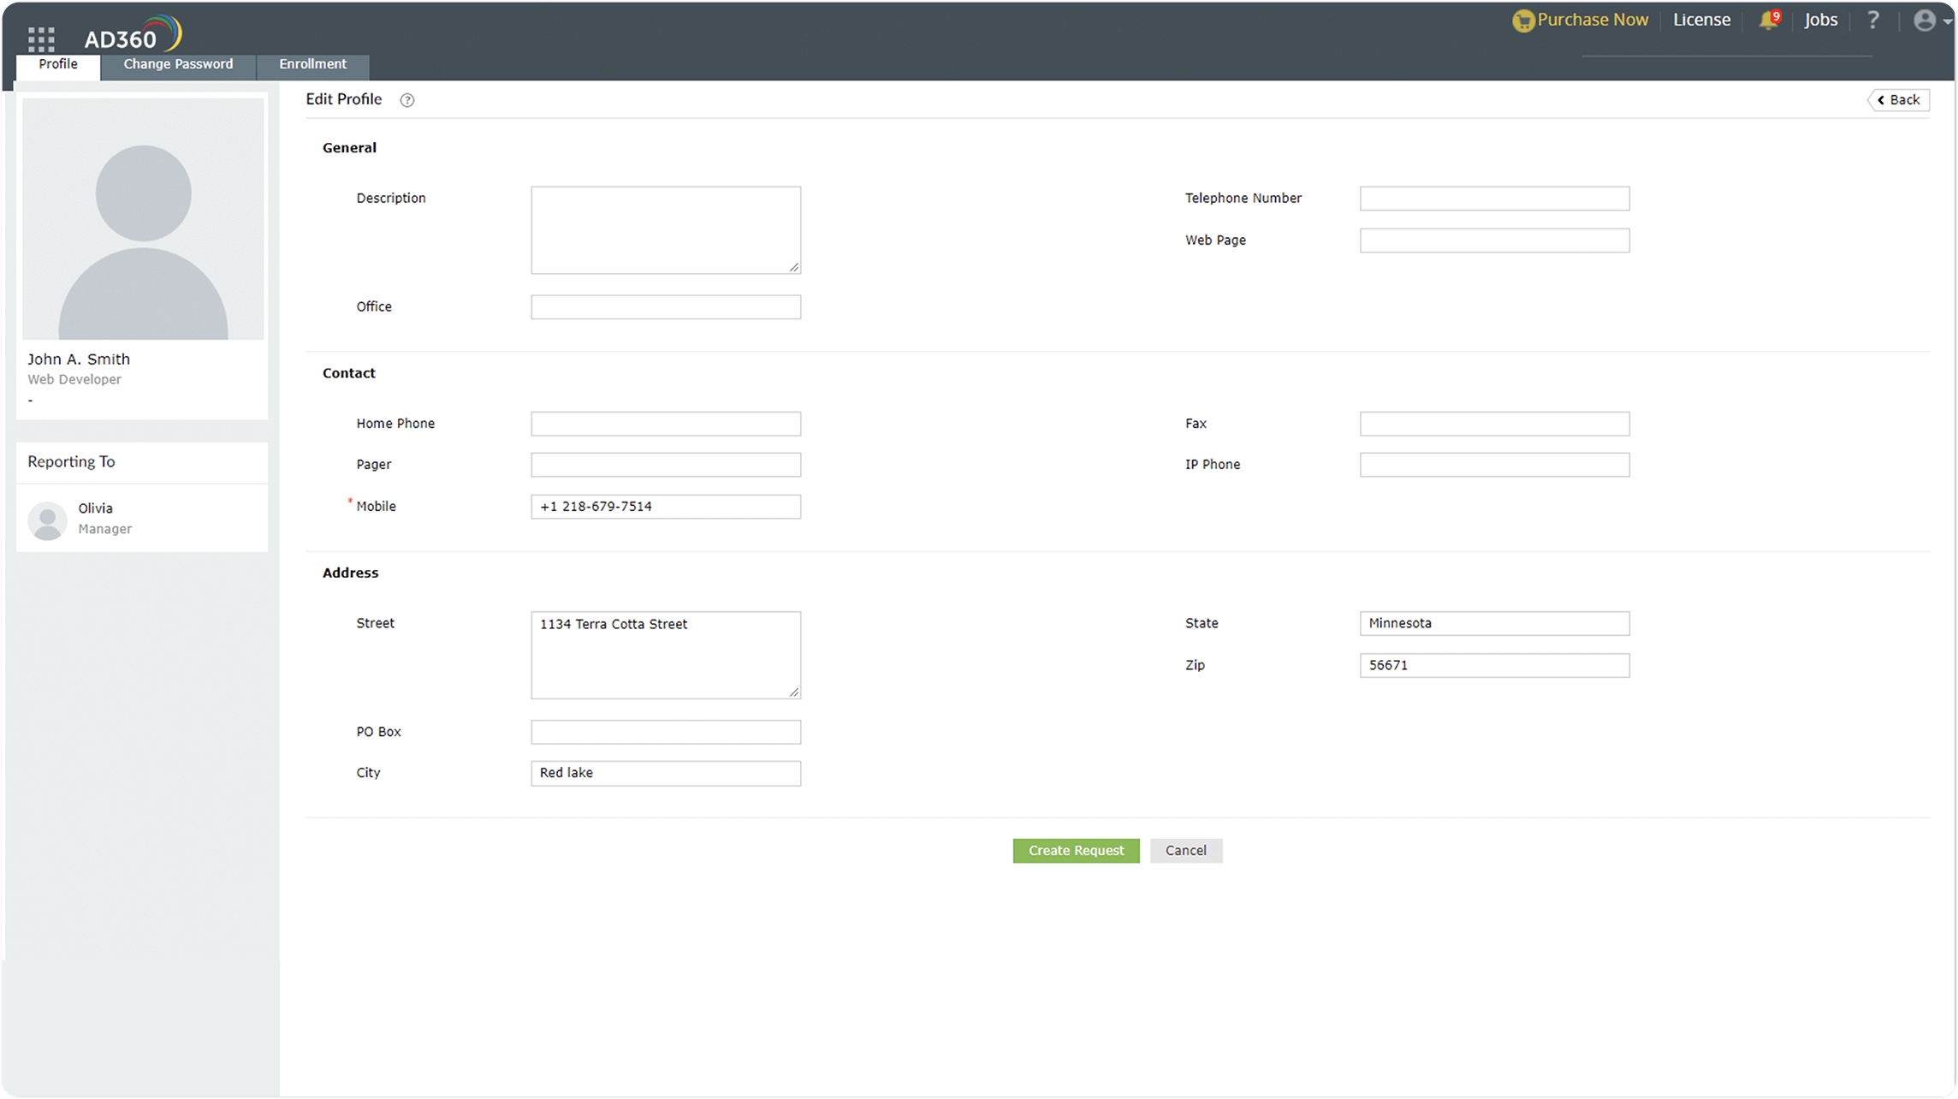Click the Purchase Now cart icon

coord(1524,20)
